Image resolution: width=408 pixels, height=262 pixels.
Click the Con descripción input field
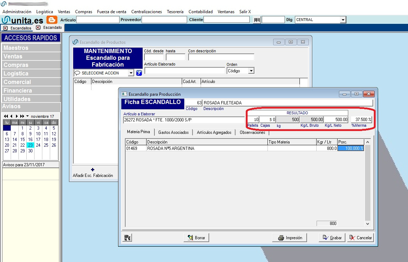tap(221, 57)
